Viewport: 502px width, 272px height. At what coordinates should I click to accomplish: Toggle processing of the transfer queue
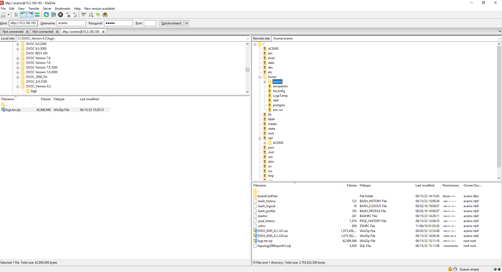pyautogui.click(x=53, y=15)
